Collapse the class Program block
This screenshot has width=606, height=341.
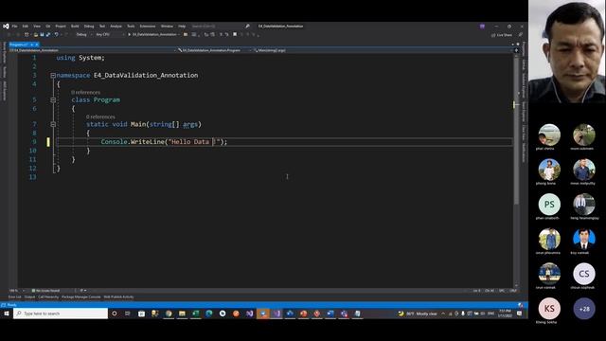pyautogui.click(x=53, y=99)
